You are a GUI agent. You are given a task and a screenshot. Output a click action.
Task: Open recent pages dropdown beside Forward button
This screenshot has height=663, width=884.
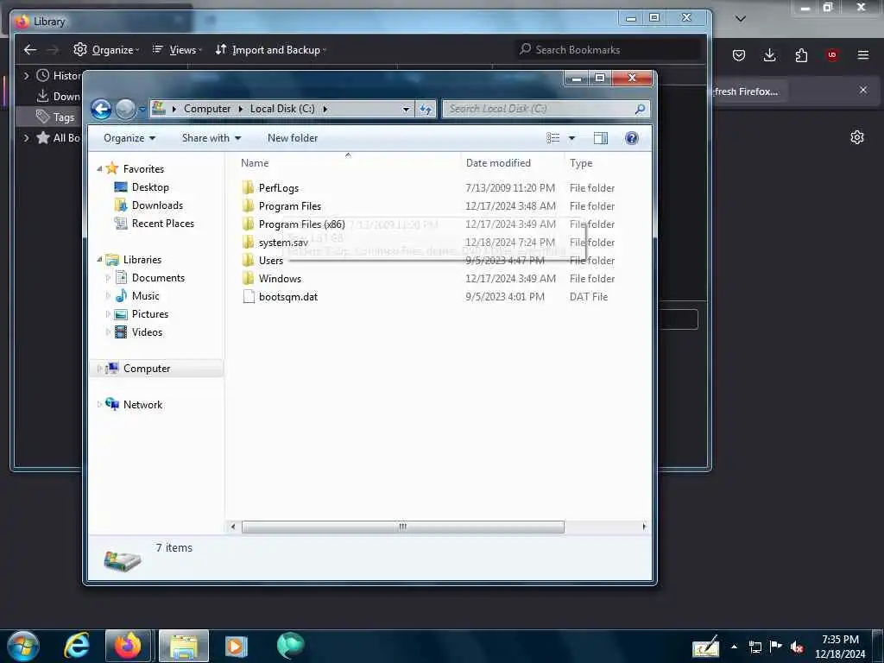coord(142,110)
